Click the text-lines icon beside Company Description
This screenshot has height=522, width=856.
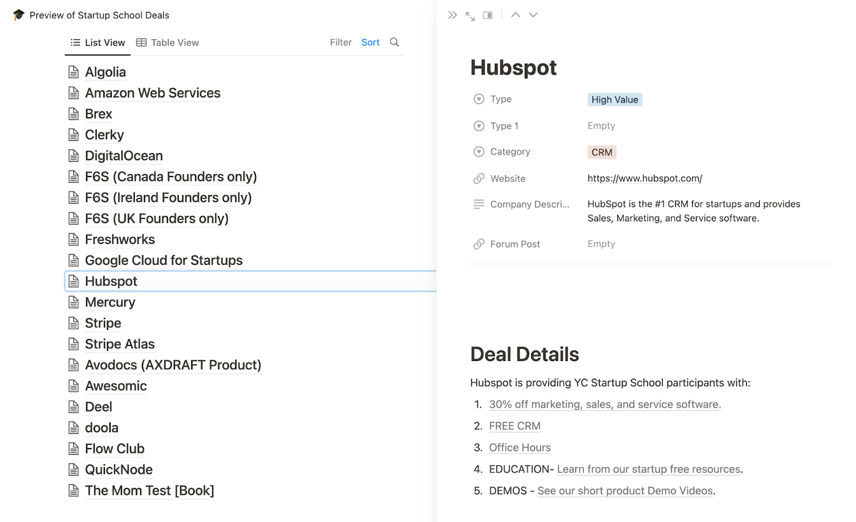pyautogui.click(x=479, y=204)
